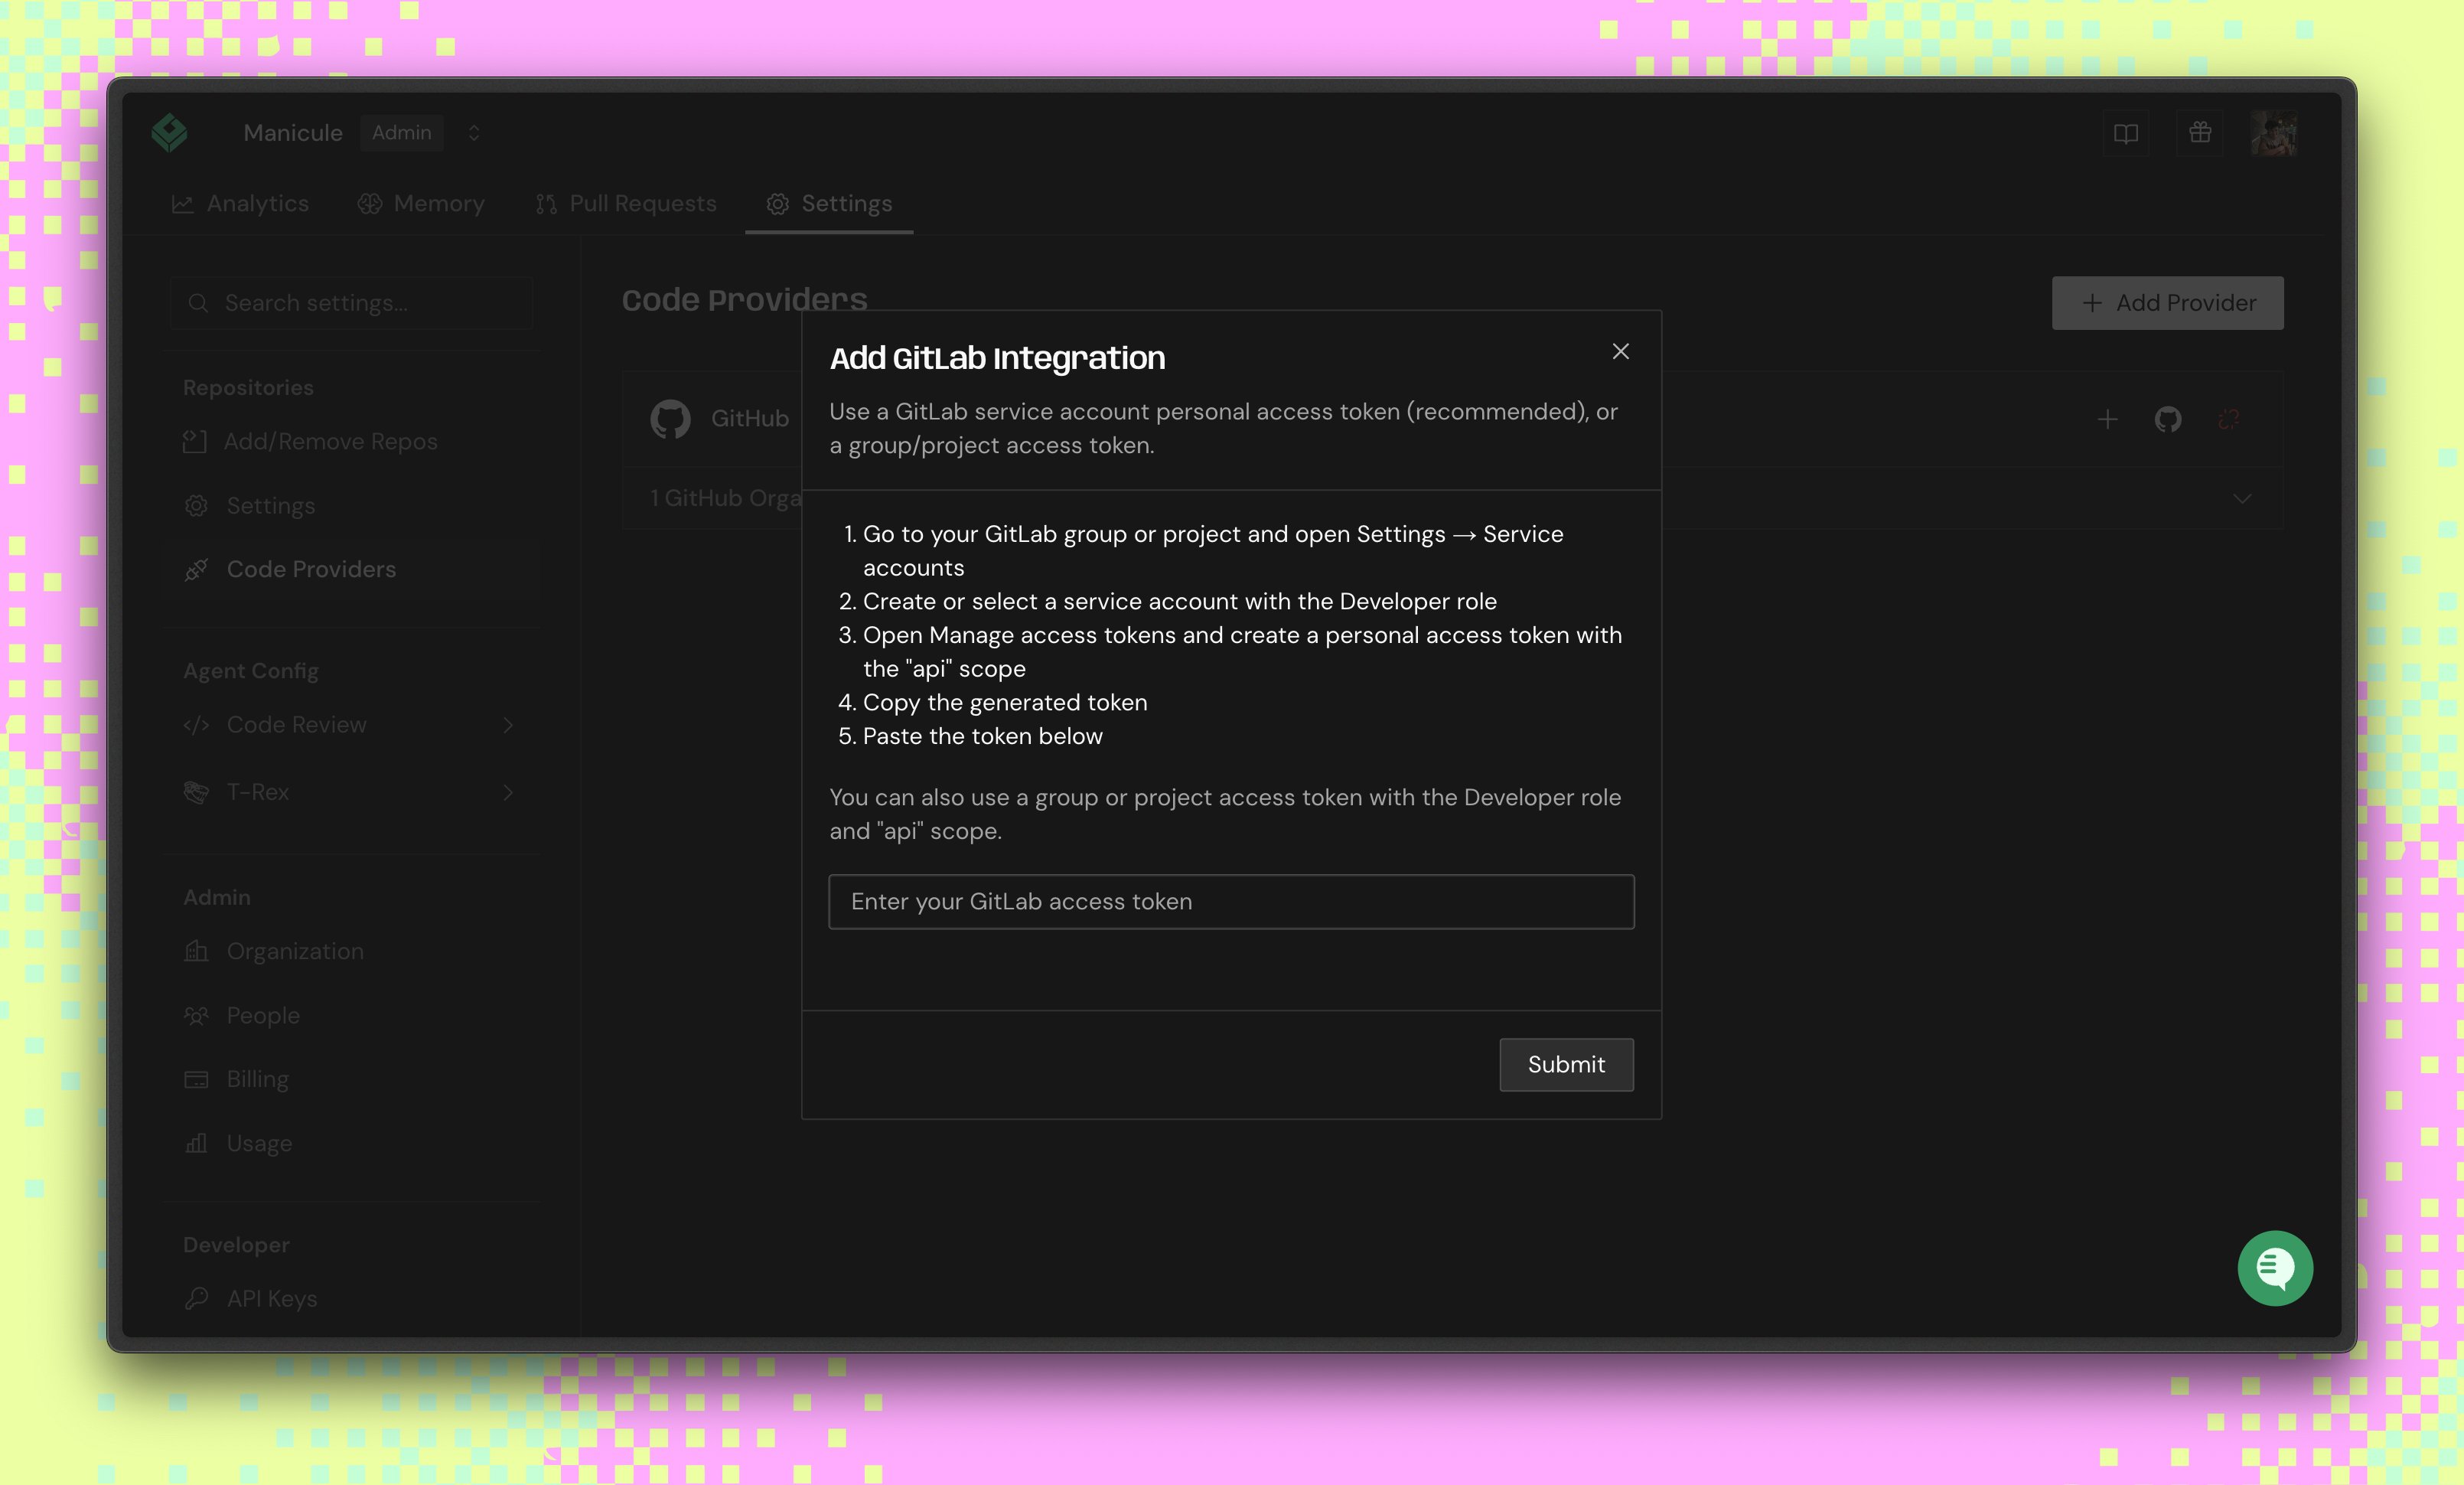Close the Add GitLab Integration dialog

coord(1620,351)
